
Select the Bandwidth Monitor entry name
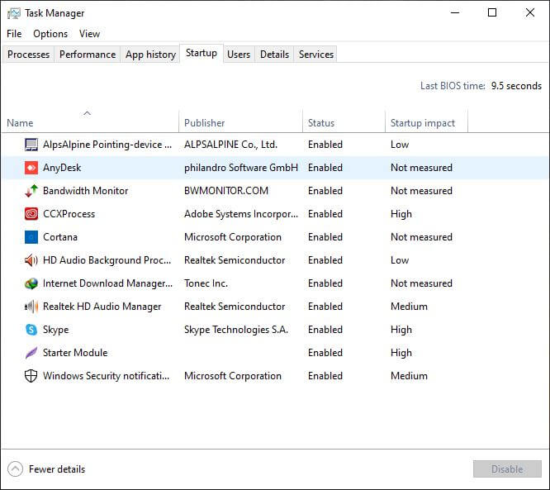[x=86, y=191]
